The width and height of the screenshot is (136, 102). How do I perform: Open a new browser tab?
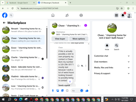pos(70,3)
